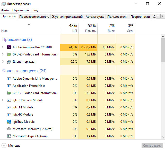
Task: Select the igfxTray Module name
Action: pos(24,122)
